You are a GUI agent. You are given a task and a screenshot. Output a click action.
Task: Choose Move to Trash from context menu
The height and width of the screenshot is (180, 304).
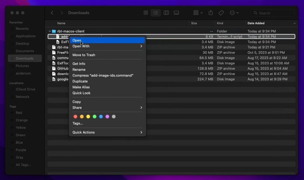[84, 55]
